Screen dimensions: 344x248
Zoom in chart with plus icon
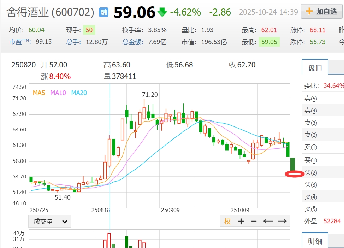tap(241, 221)
